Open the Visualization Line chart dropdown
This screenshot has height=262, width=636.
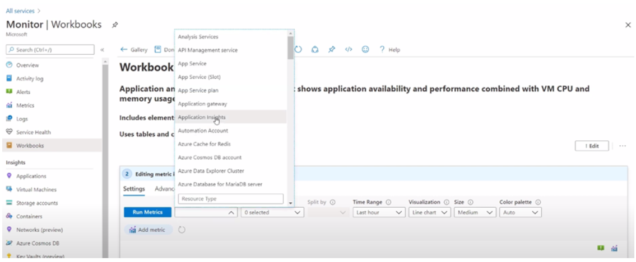(430, 212)
